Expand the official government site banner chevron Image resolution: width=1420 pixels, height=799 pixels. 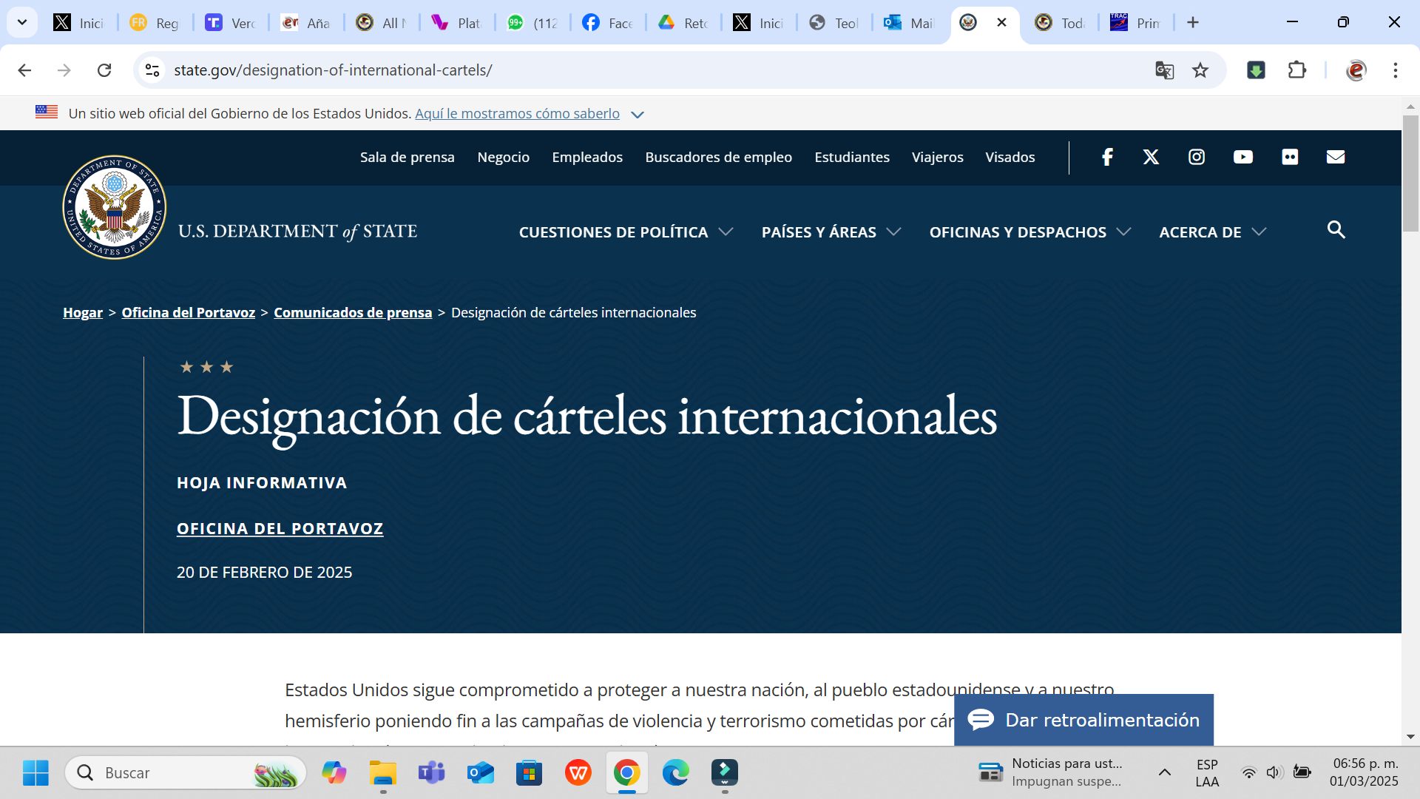click(638, 114)
